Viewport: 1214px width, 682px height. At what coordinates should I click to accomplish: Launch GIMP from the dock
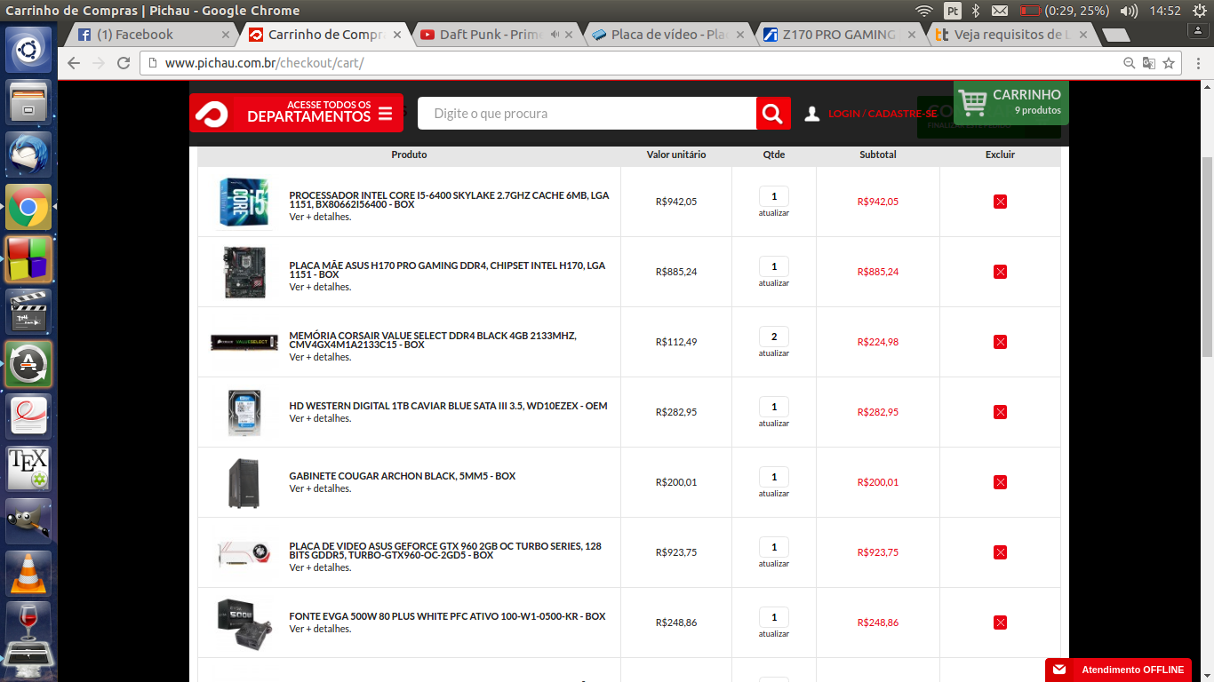click(x=28, y=521)
